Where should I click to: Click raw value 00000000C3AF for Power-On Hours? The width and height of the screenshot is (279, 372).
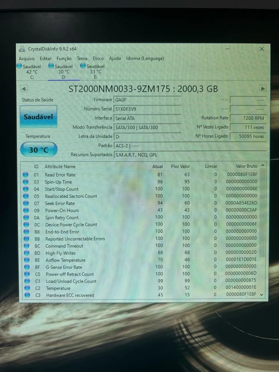[242, 210]
